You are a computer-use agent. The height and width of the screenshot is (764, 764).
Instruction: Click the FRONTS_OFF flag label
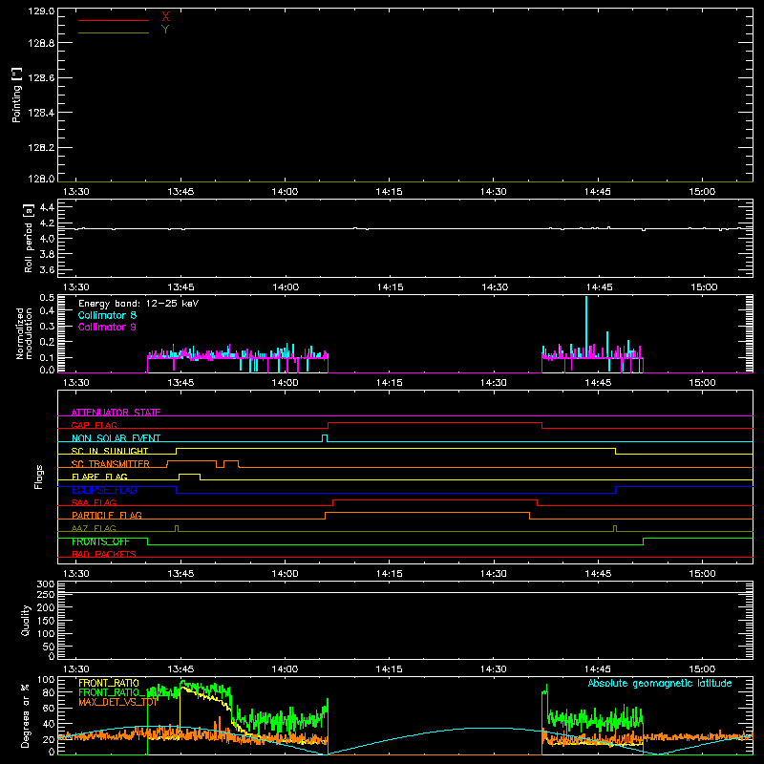(x=100, y=541)
